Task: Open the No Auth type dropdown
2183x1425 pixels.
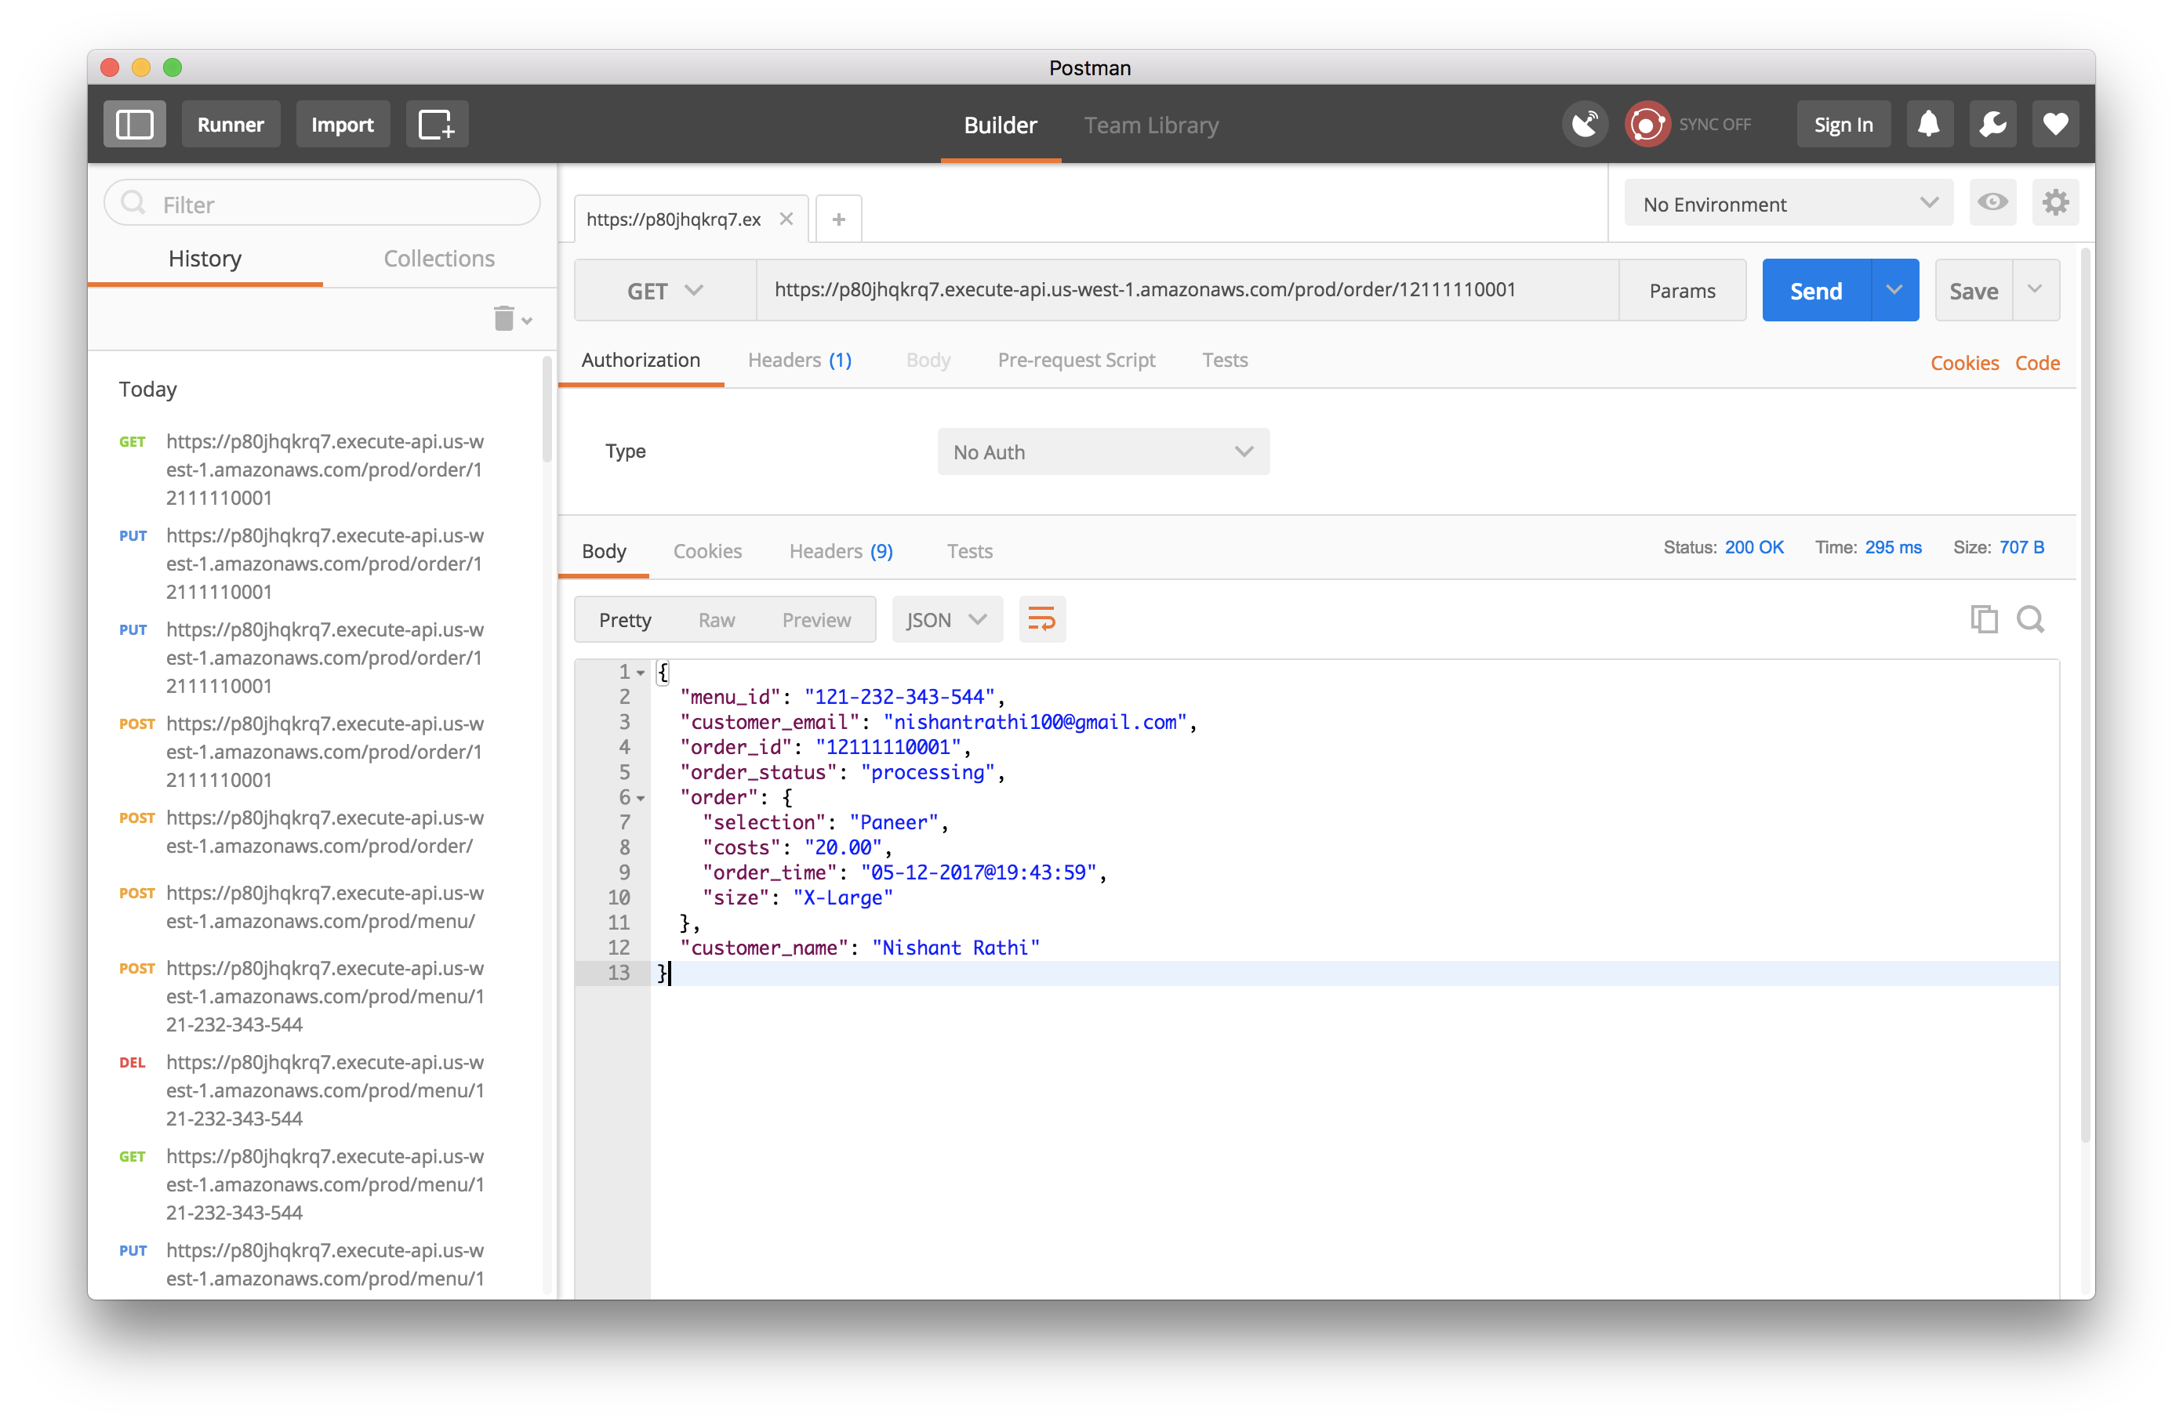Action: click(1102, 452)
